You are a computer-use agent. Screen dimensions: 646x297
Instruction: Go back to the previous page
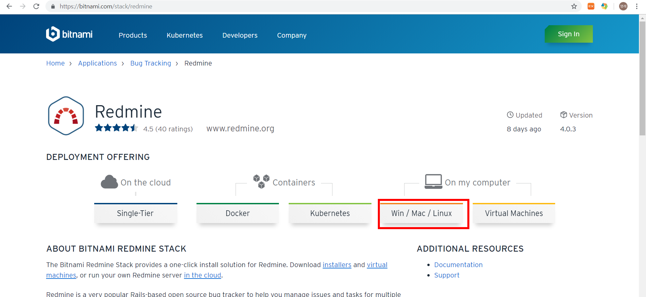coord(9,6)
